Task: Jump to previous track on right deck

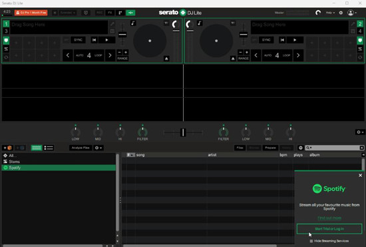Action: click(x=282, y=40)
